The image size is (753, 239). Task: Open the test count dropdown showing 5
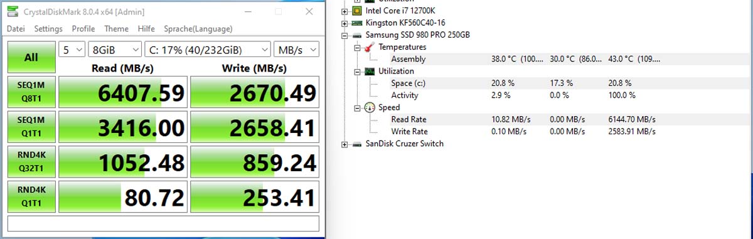coord(72,50)
